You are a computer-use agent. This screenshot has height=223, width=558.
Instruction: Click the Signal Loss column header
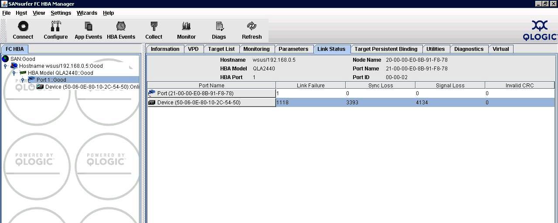(x=450, y=85)
